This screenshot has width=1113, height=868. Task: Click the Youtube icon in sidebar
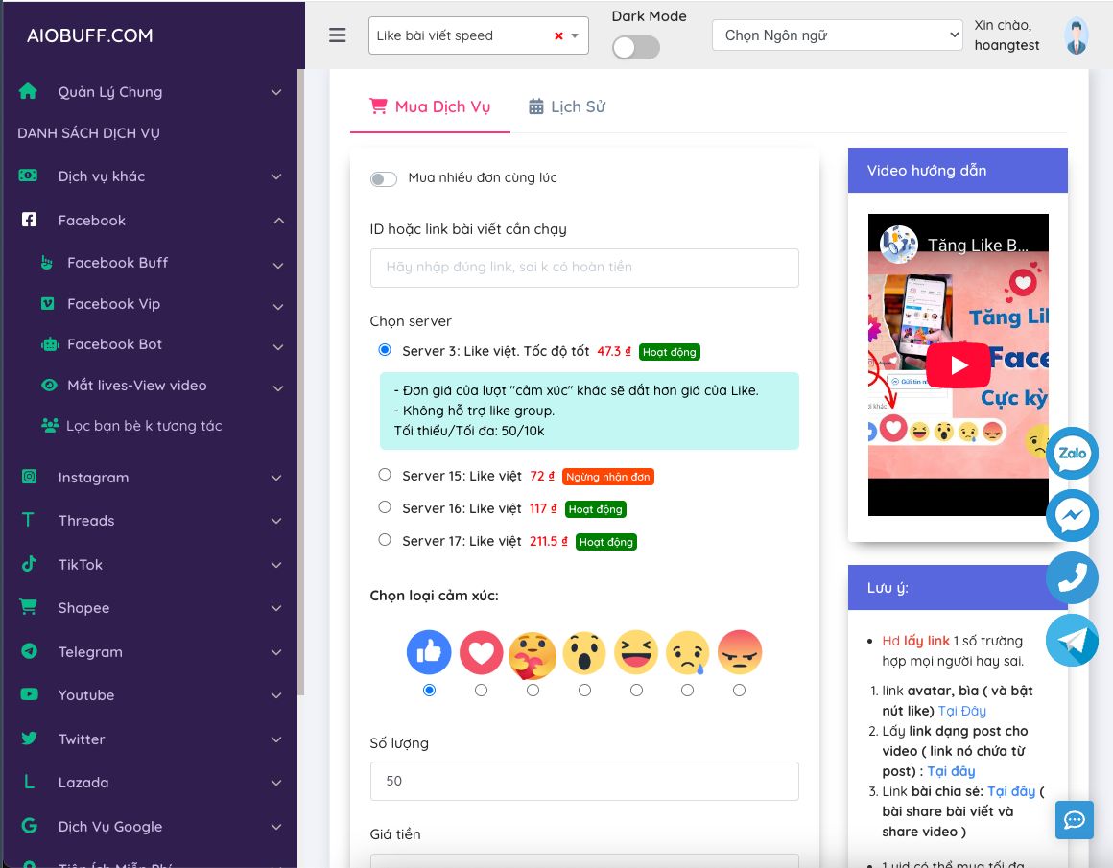coord(29,694)
